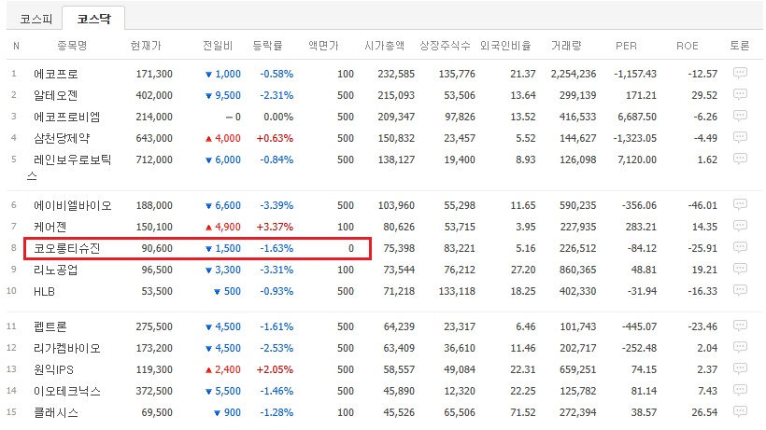Open the 에코프로비엠 stock page
This screenshot has width=766, height=430.
click(x=66, y=117)
